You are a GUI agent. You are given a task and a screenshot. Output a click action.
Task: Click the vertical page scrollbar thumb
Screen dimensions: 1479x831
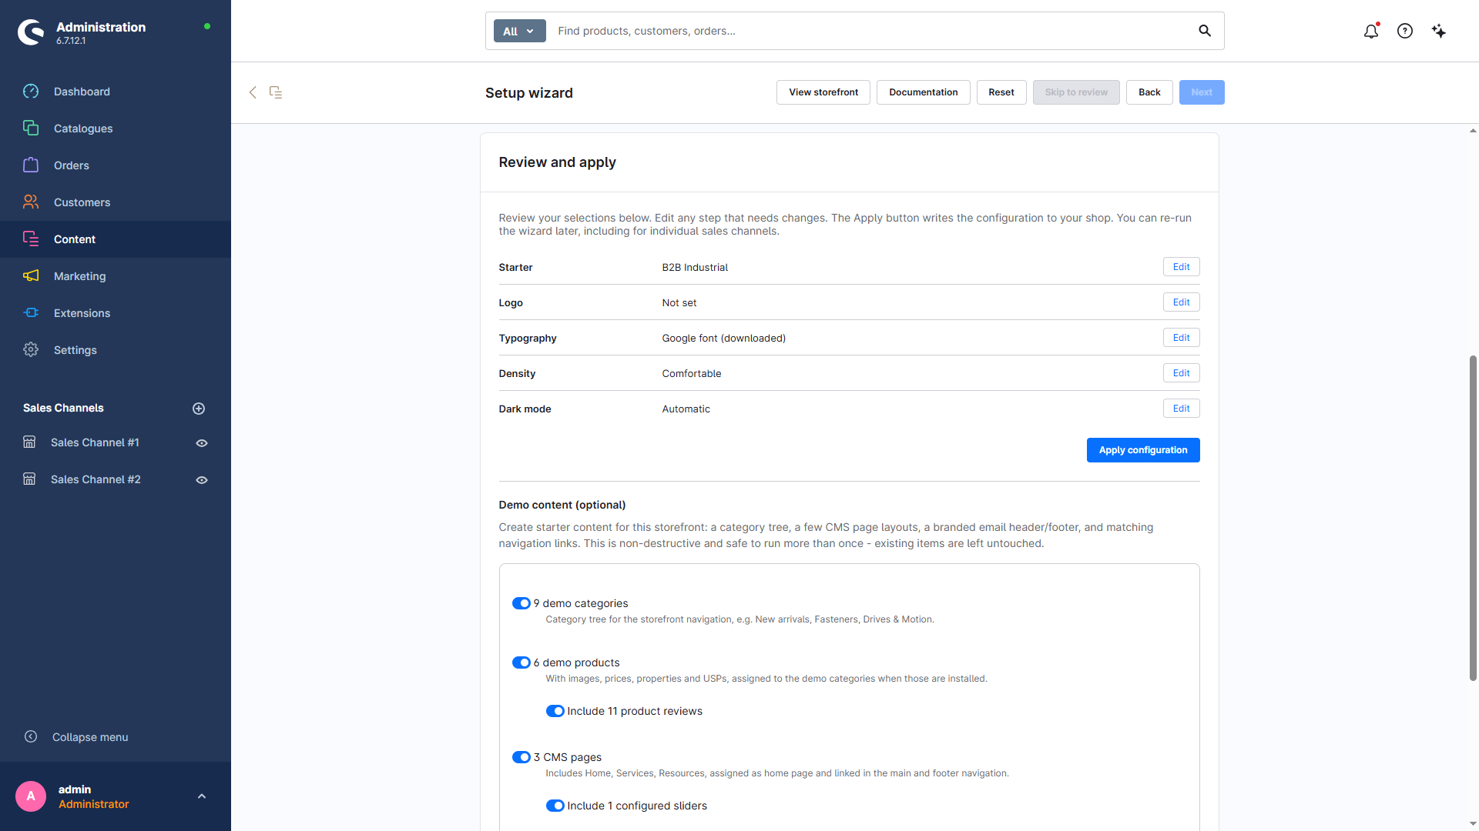point(1473,518)
